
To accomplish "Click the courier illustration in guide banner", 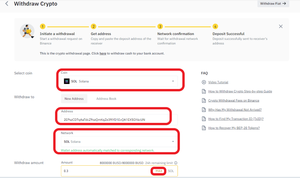I will tap(27, 31).
